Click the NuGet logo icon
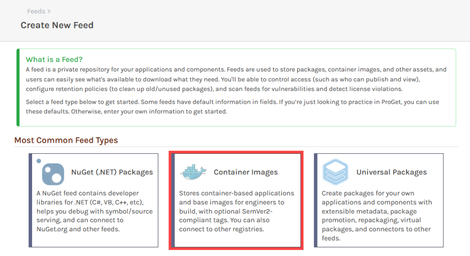Image resolution: width=470 pixels, height=256 pixels. (x=53, y=173)
